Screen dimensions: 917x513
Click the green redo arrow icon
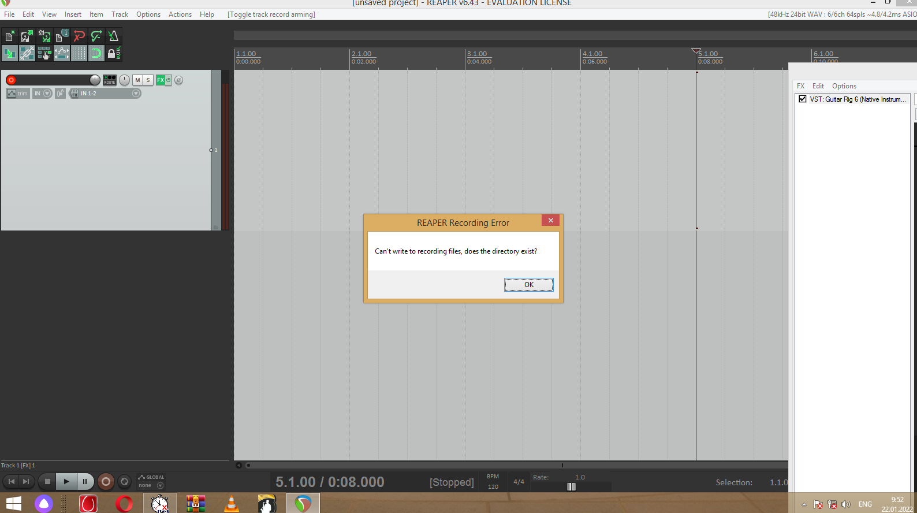96,36
